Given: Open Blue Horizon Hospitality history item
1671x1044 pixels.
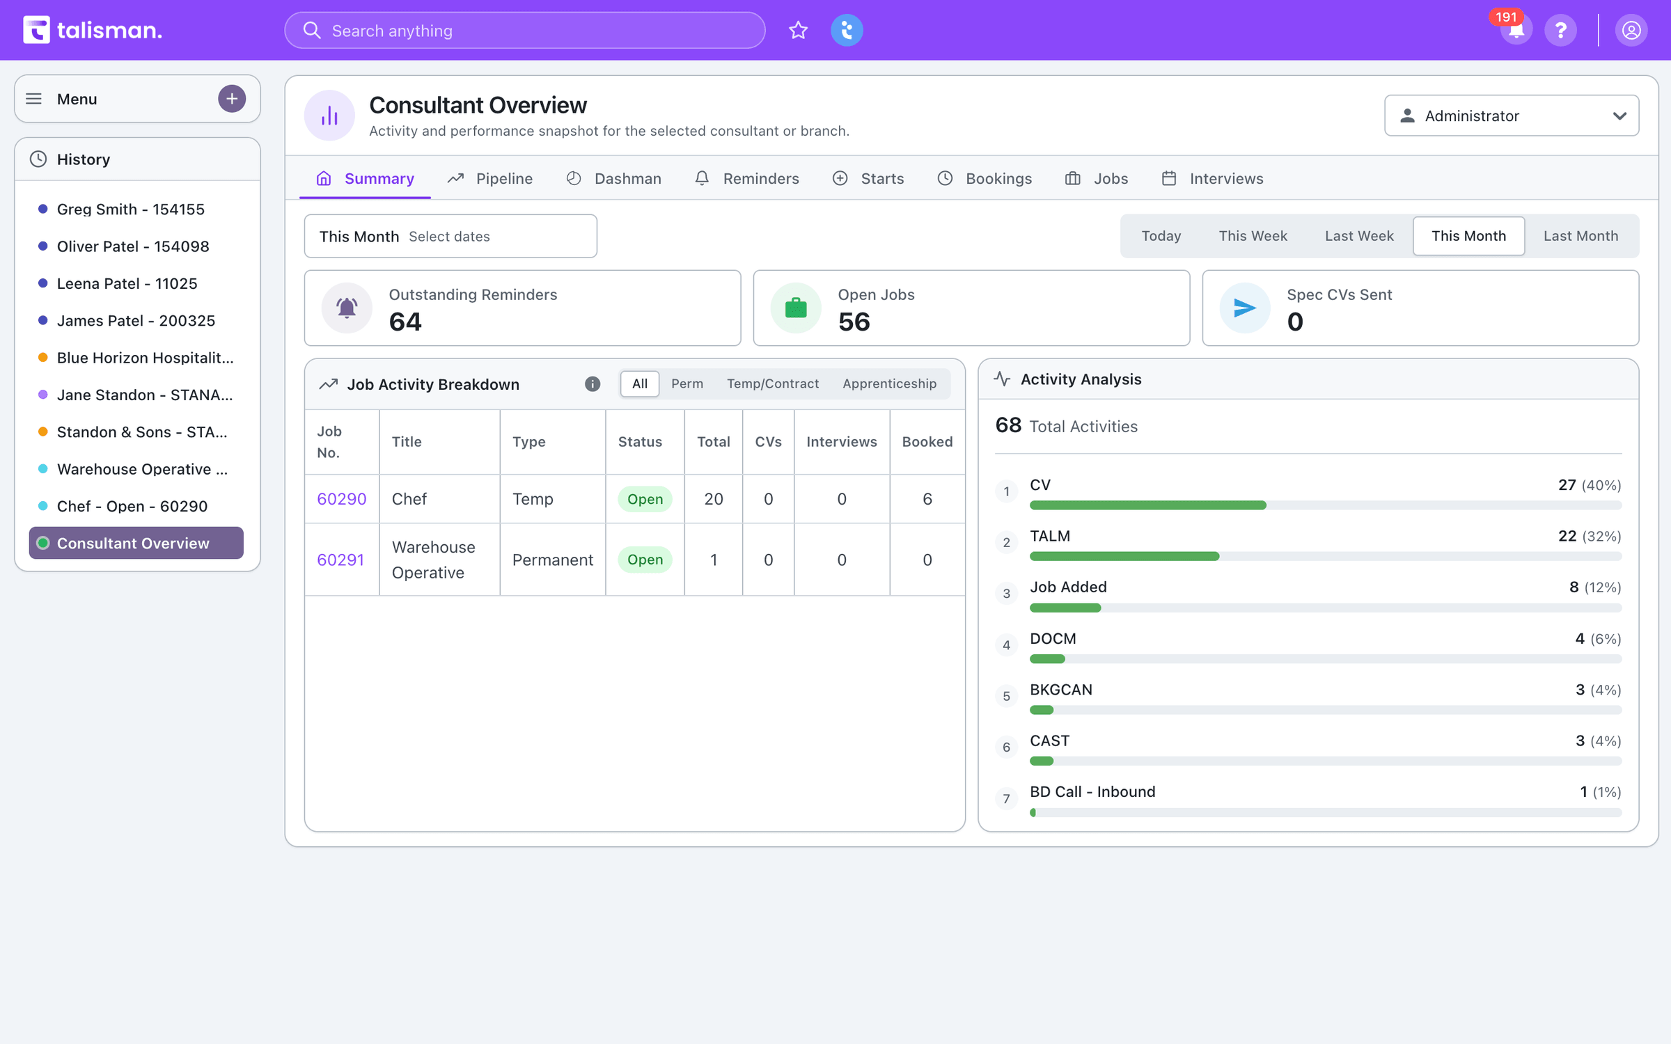Looking at the screenshot, I should point(136,358).
